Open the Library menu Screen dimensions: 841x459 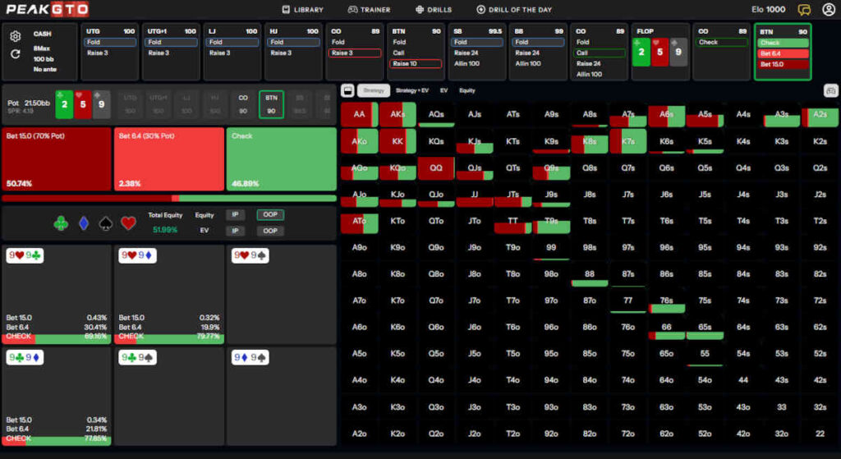pos(302,10)
